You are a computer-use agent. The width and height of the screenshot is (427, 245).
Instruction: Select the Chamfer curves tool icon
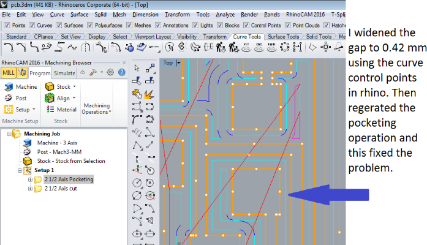point(21,47)
